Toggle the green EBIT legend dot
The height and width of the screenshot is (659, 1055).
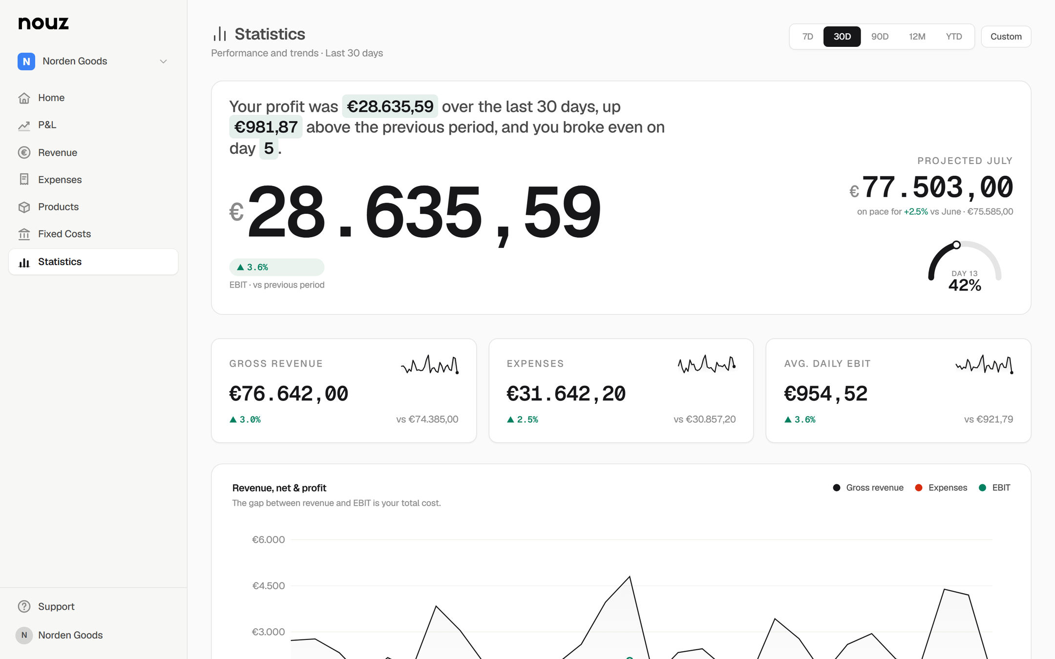[x=982, y=488]
